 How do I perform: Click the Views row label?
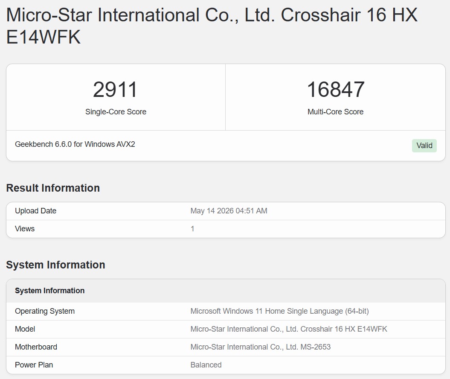click(x=25, y=229)
